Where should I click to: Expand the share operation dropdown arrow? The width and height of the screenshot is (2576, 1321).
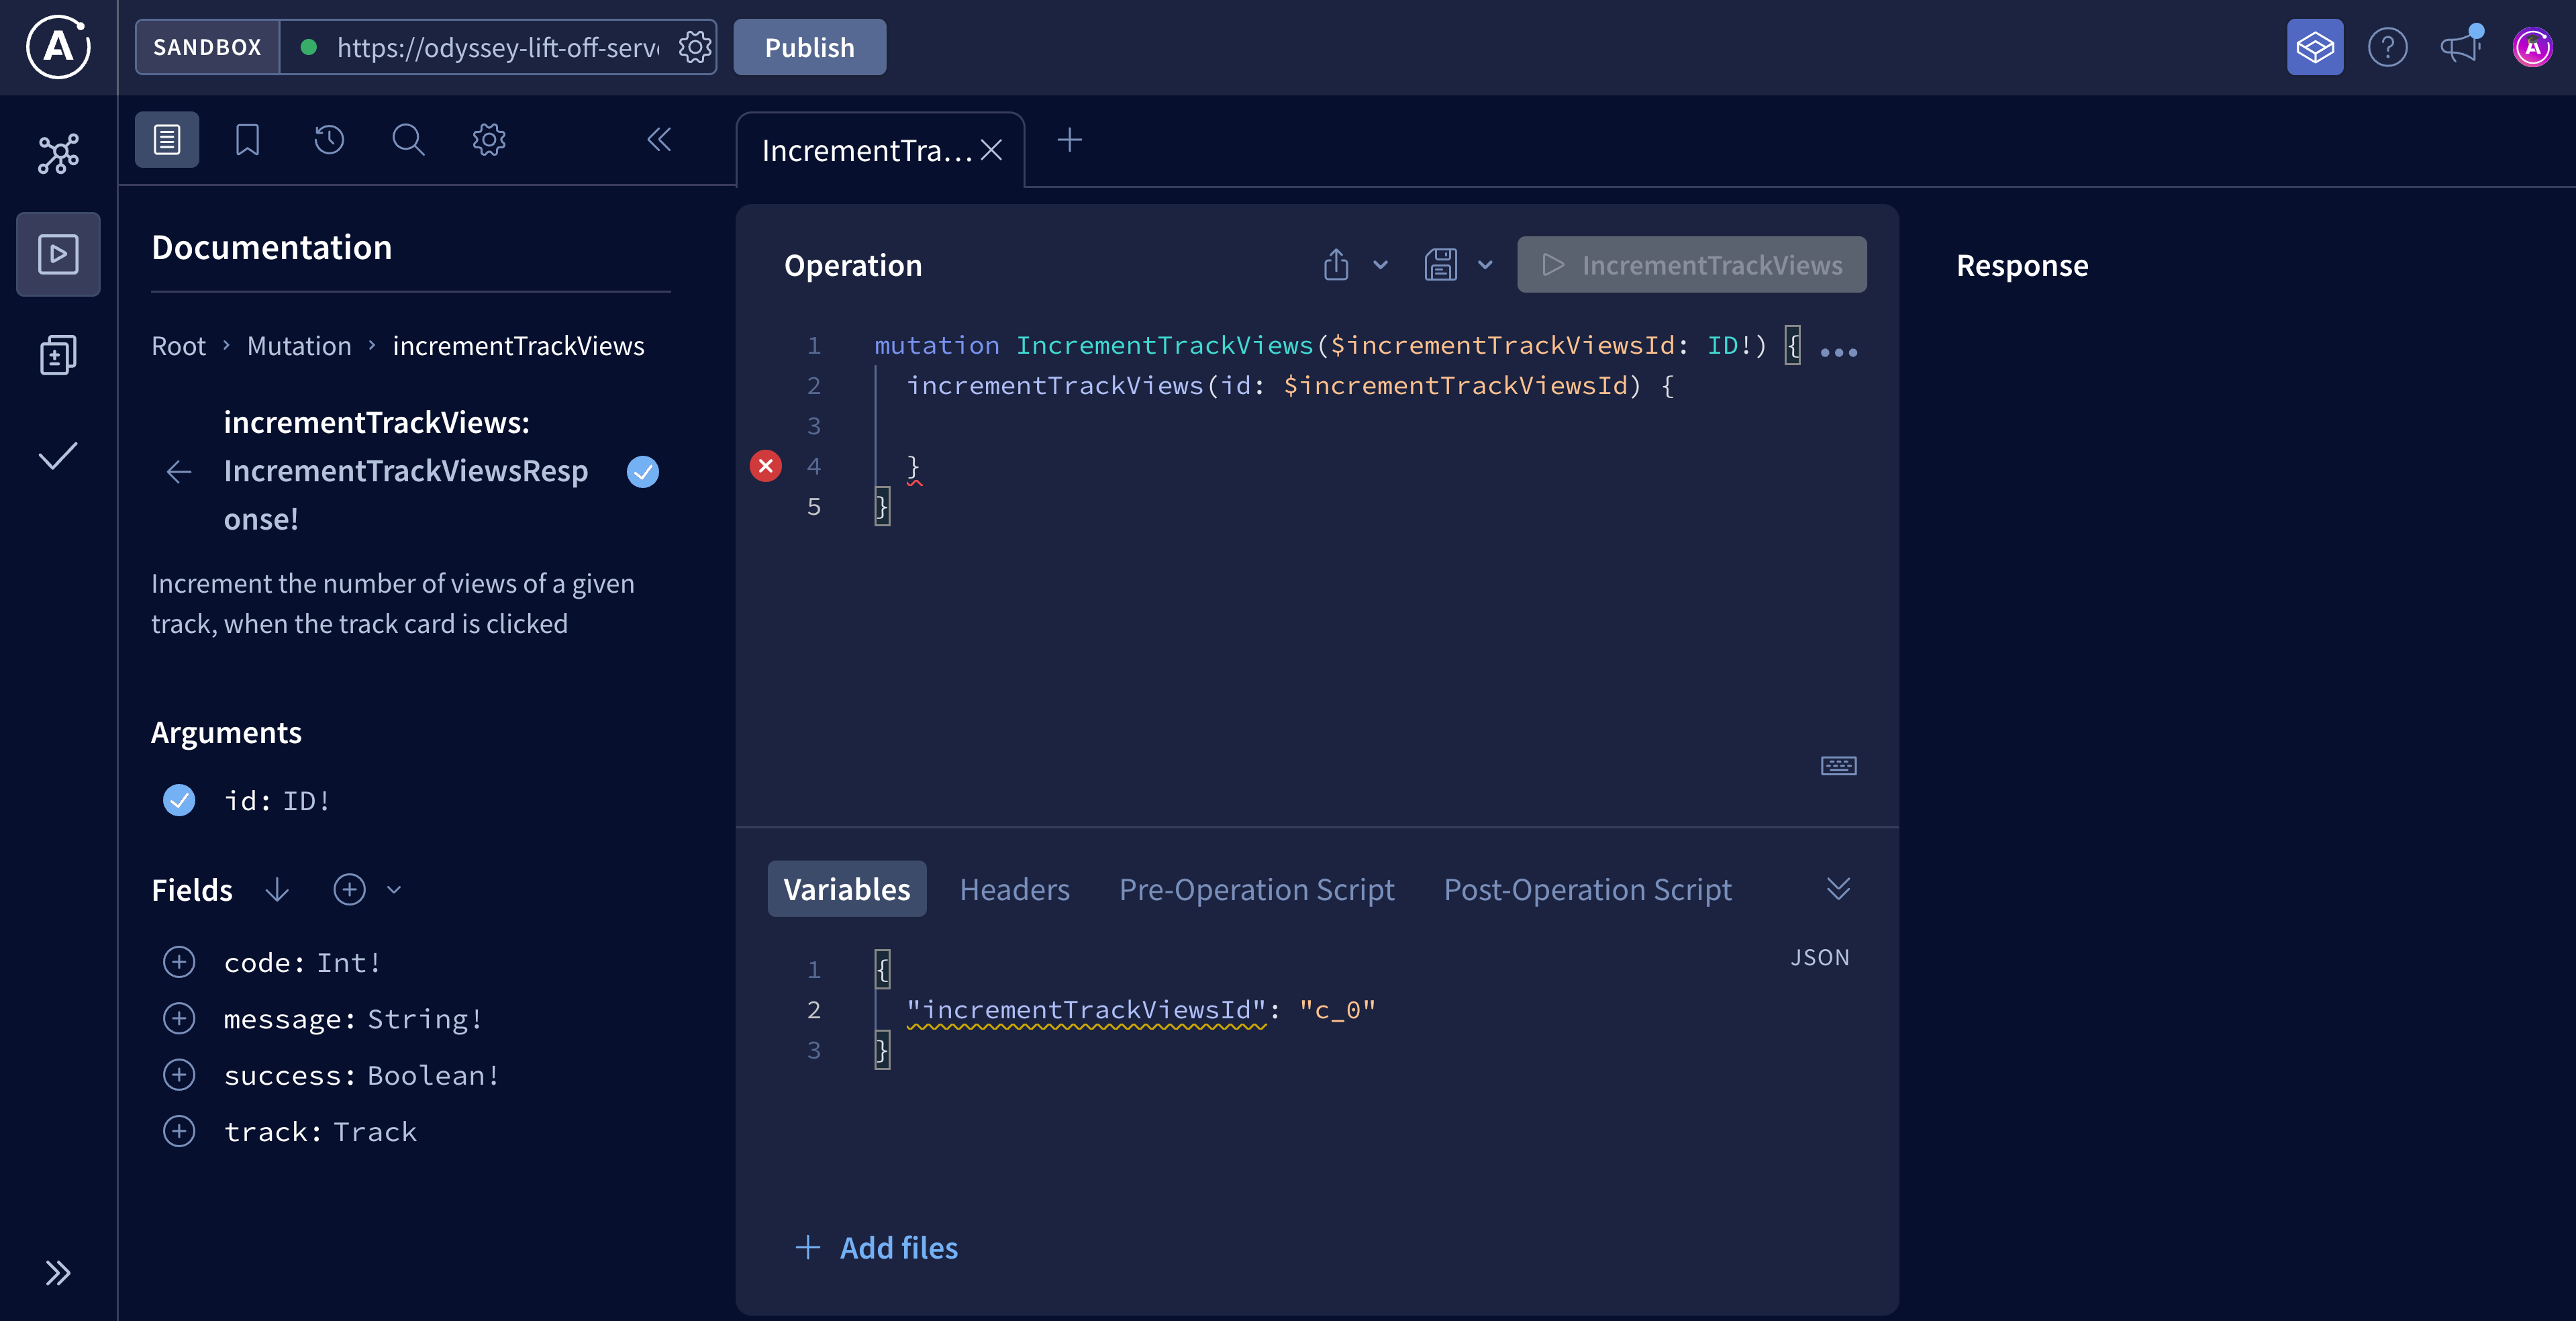(1381, 265)
